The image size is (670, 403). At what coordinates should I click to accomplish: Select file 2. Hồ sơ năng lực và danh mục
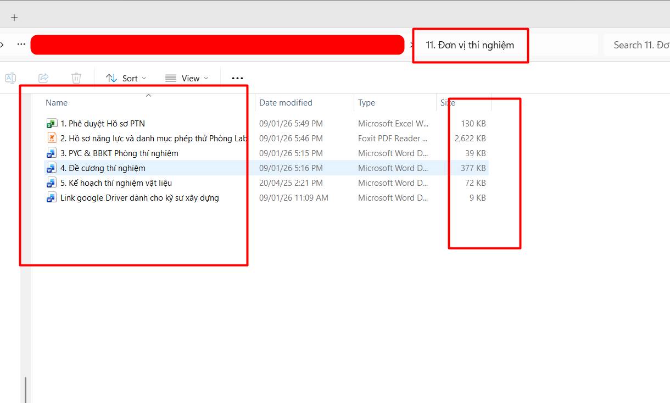coord(154,139)
